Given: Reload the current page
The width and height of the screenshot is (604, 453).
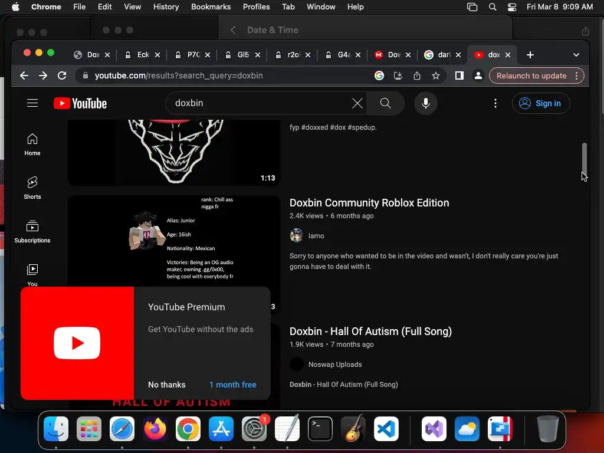Looking at the screenshot, I should (62, 76).
